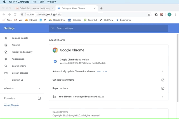Open the Intranet bookmark
The height and width of the screenshot is (119, 179).
[x=31, y=20]
